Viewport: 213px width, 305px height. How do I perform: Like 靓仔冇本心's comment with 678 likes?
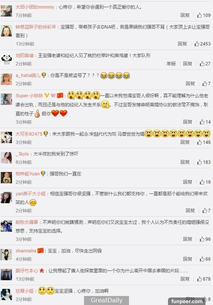204,279
